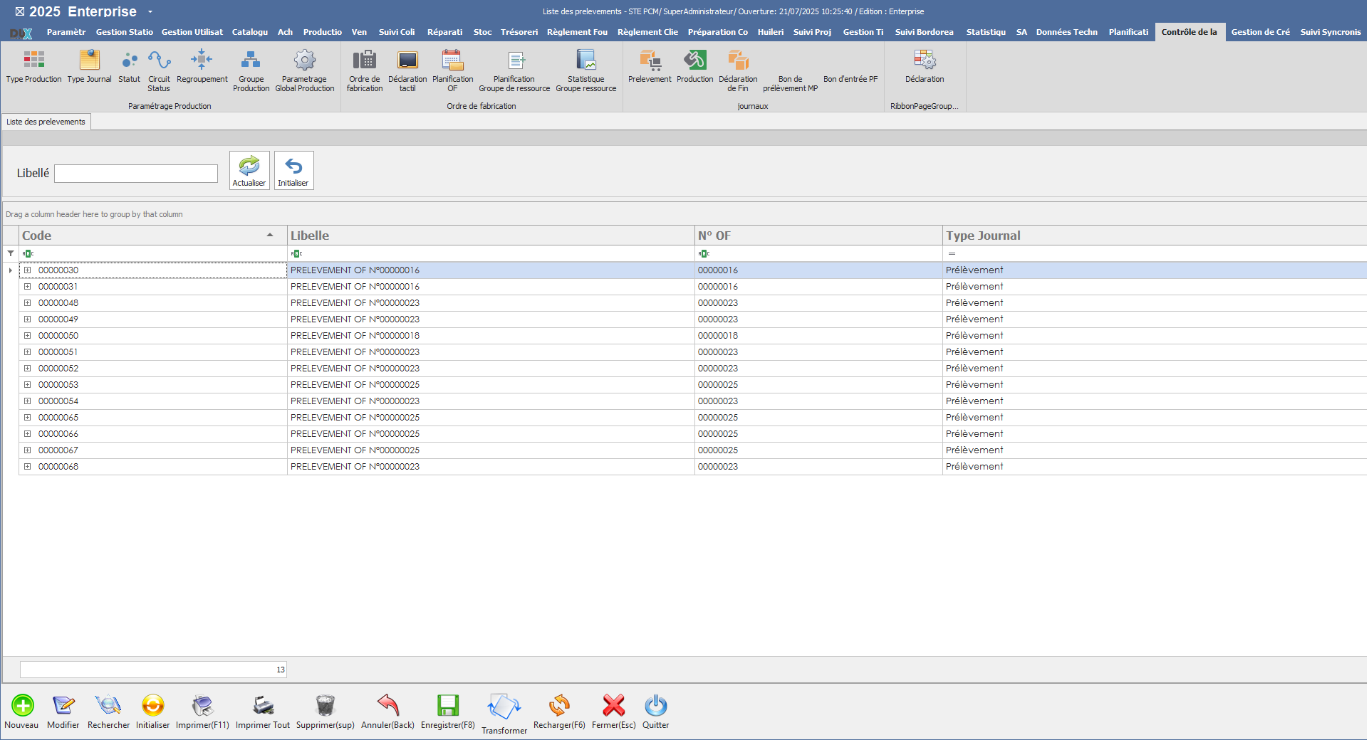Click the Transformer icon

[504, 707]
